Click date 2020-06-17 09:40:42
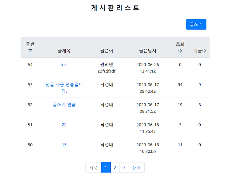 click(147, 88)
